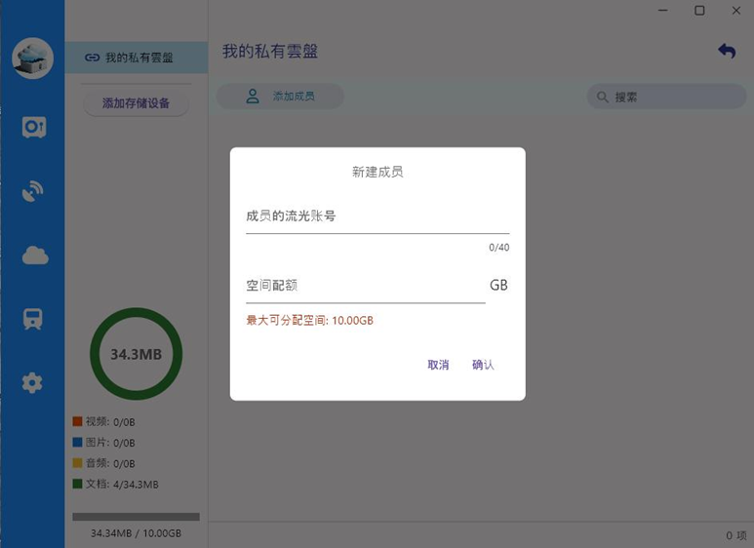The image size is (754, 548).
Task: Click the search magnifier icon
Action: tap(602, 98)
